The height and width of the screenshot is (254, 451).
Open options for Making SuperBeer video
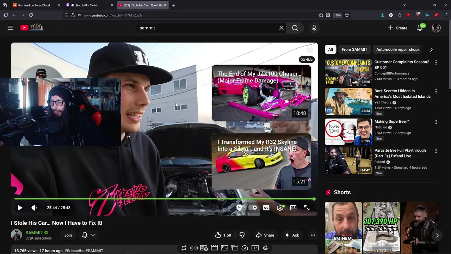pyautogui.click(x=436, y=122)
